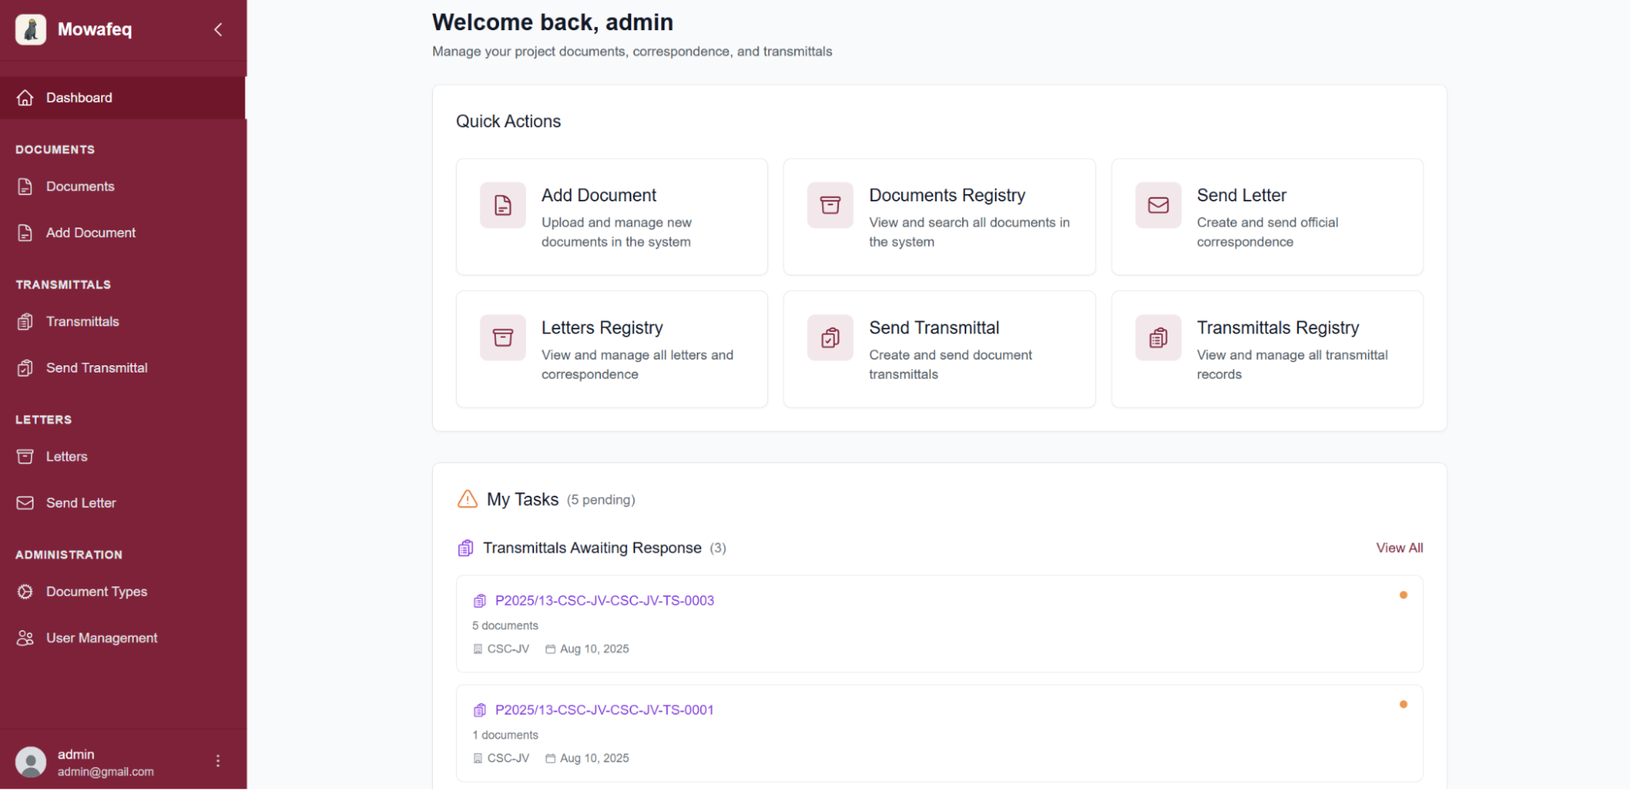Click the orange status dot on TS-0003
Screen dimensions: 1630x790
coord(1403,594)
